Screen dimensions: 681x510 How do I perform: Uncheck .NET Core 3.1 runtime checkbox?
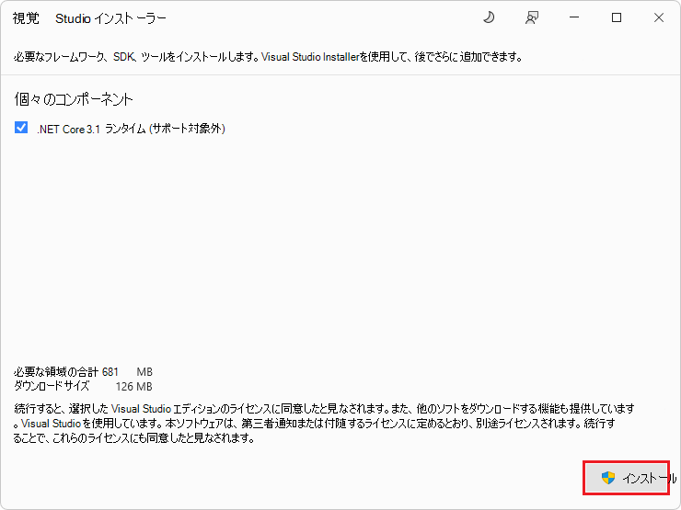click(21, 128)
